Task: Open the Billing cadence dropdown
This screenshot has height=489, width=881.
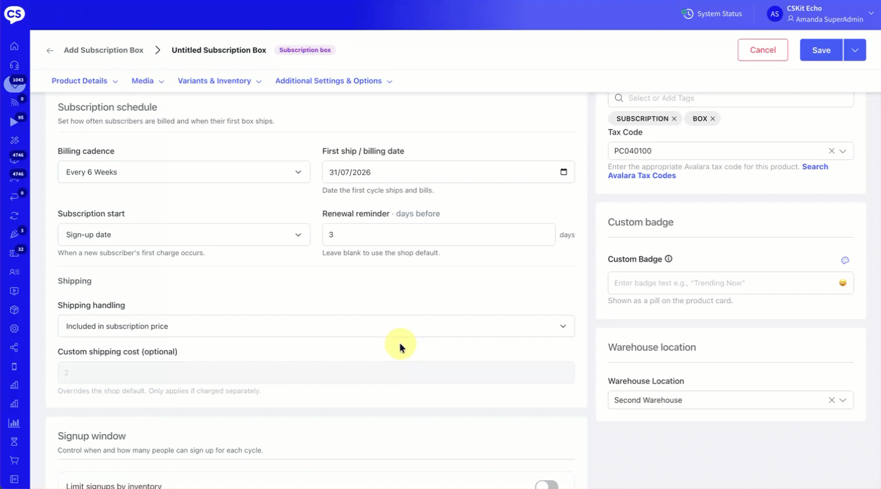Action: (184, 172)
